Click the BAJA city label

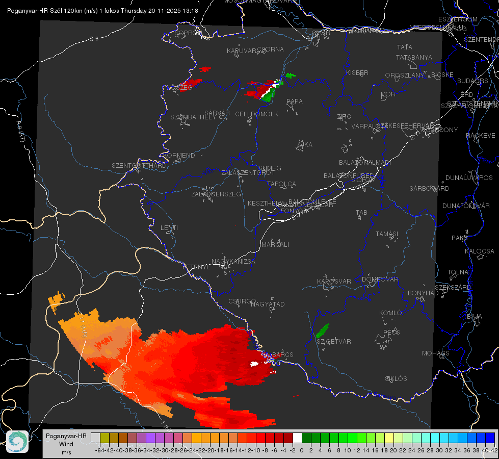tap(475, 316)
